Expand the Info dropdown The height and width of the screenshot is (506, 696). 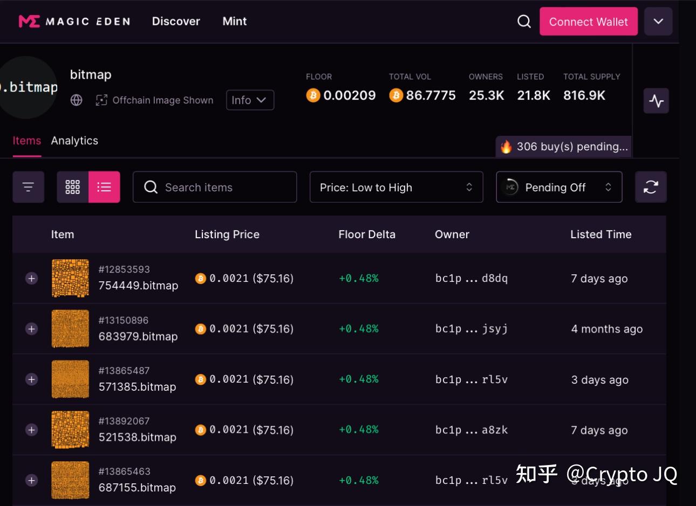point(250,100)
